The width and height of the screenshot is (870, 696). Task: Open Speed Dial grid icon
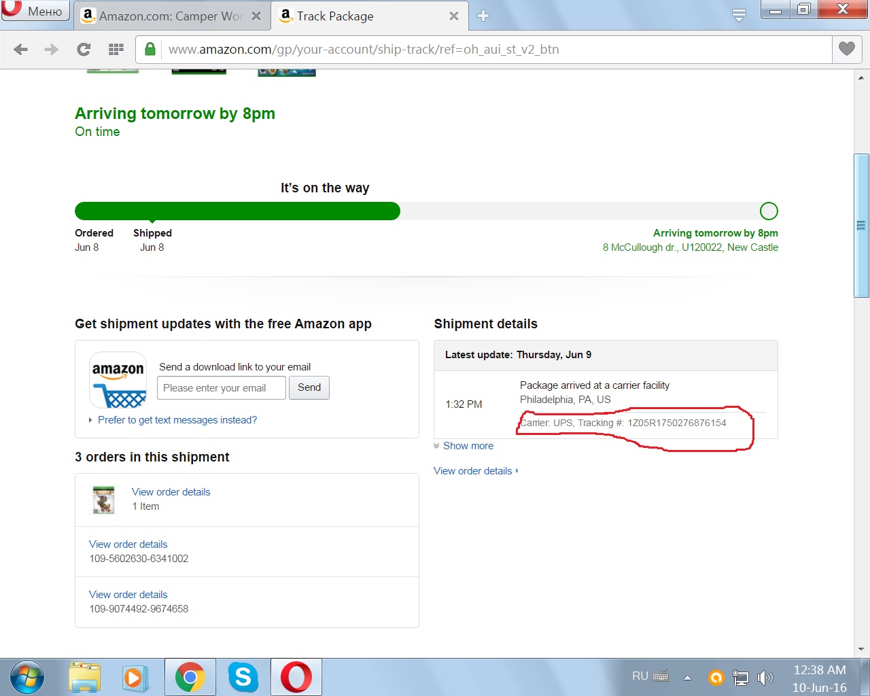click(x=116, y=49)
